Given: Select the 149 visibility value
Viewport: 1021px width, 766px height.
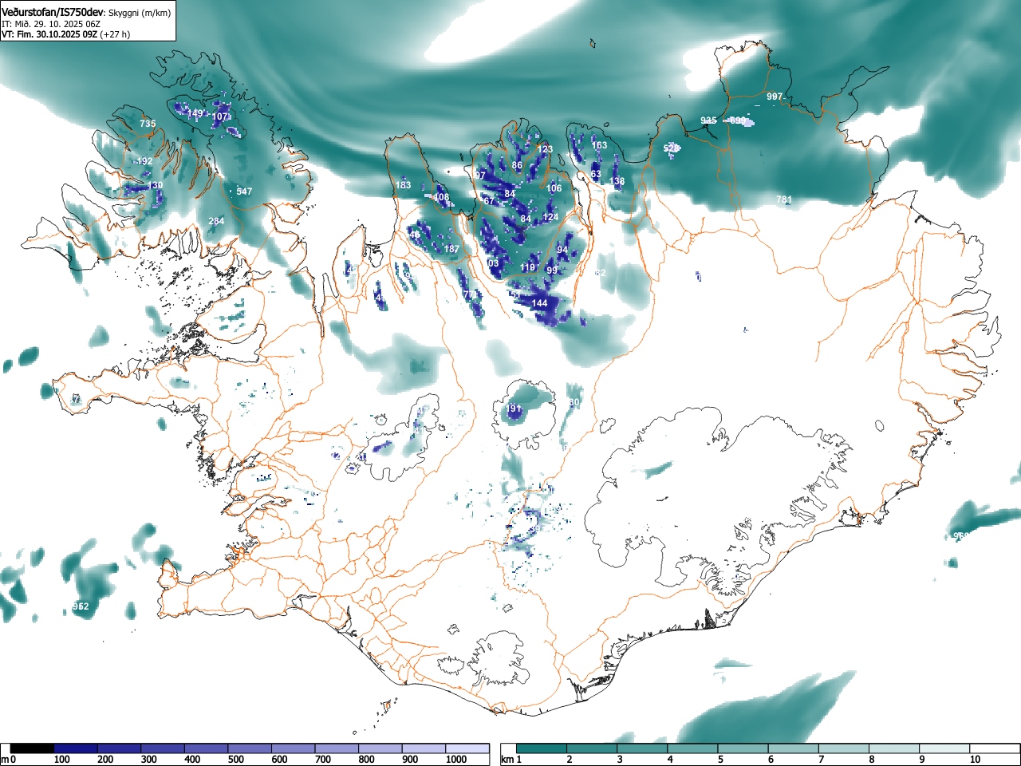Looking at the screenshot, I should click(195, 113).
